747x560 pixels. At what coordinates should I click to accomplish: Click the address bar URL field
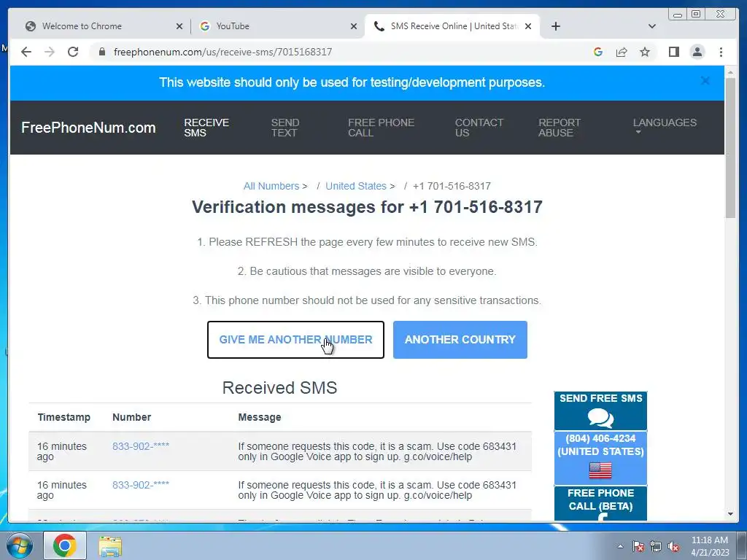[x=223, y=52]
